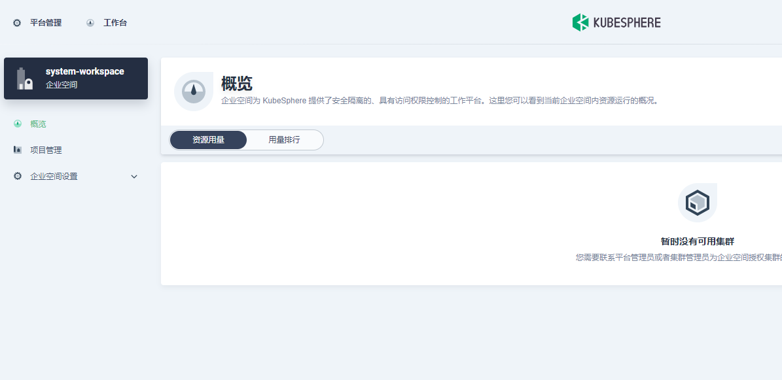Image resolution: width=782 pixels, height=380 pixels.
Task: Click the 概览 page heading
Action: 236,83
